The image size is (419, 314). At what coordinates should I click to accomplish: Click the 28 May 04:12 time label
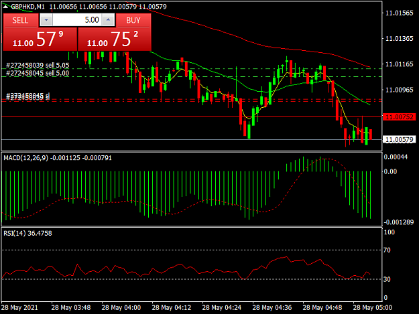[172, 307]
